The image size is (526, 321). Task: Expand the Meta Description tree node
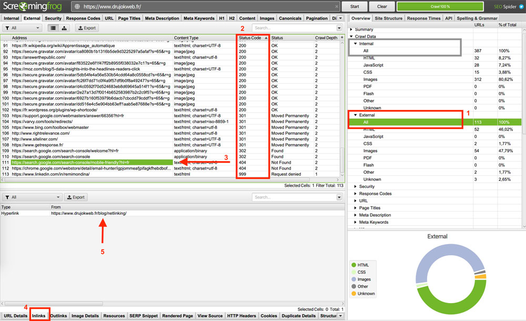[355, 215]
